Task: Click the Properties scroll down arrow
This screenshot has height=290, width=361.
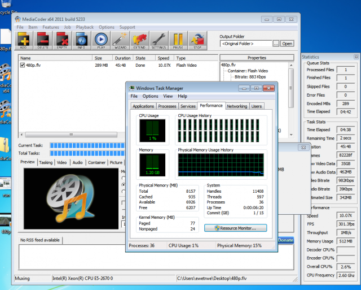Action: pyautogui.click(x=291, y=135)
